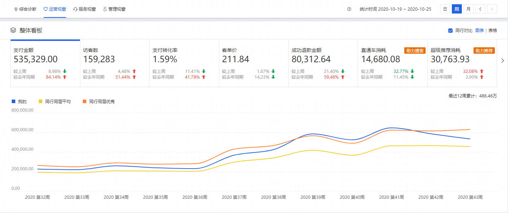Image resolution: width=508 pixels, height=213 pixels.
Task: Click the 助力推荐 orange button
Action: pyautogui.click(x=484, y=50)
